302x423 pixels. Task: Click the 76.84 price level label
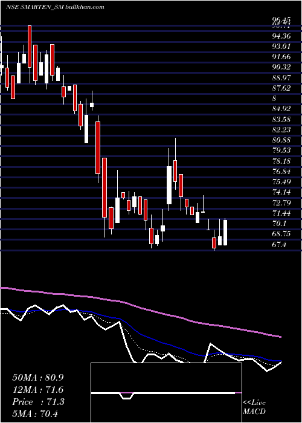(x=281, y=172)
